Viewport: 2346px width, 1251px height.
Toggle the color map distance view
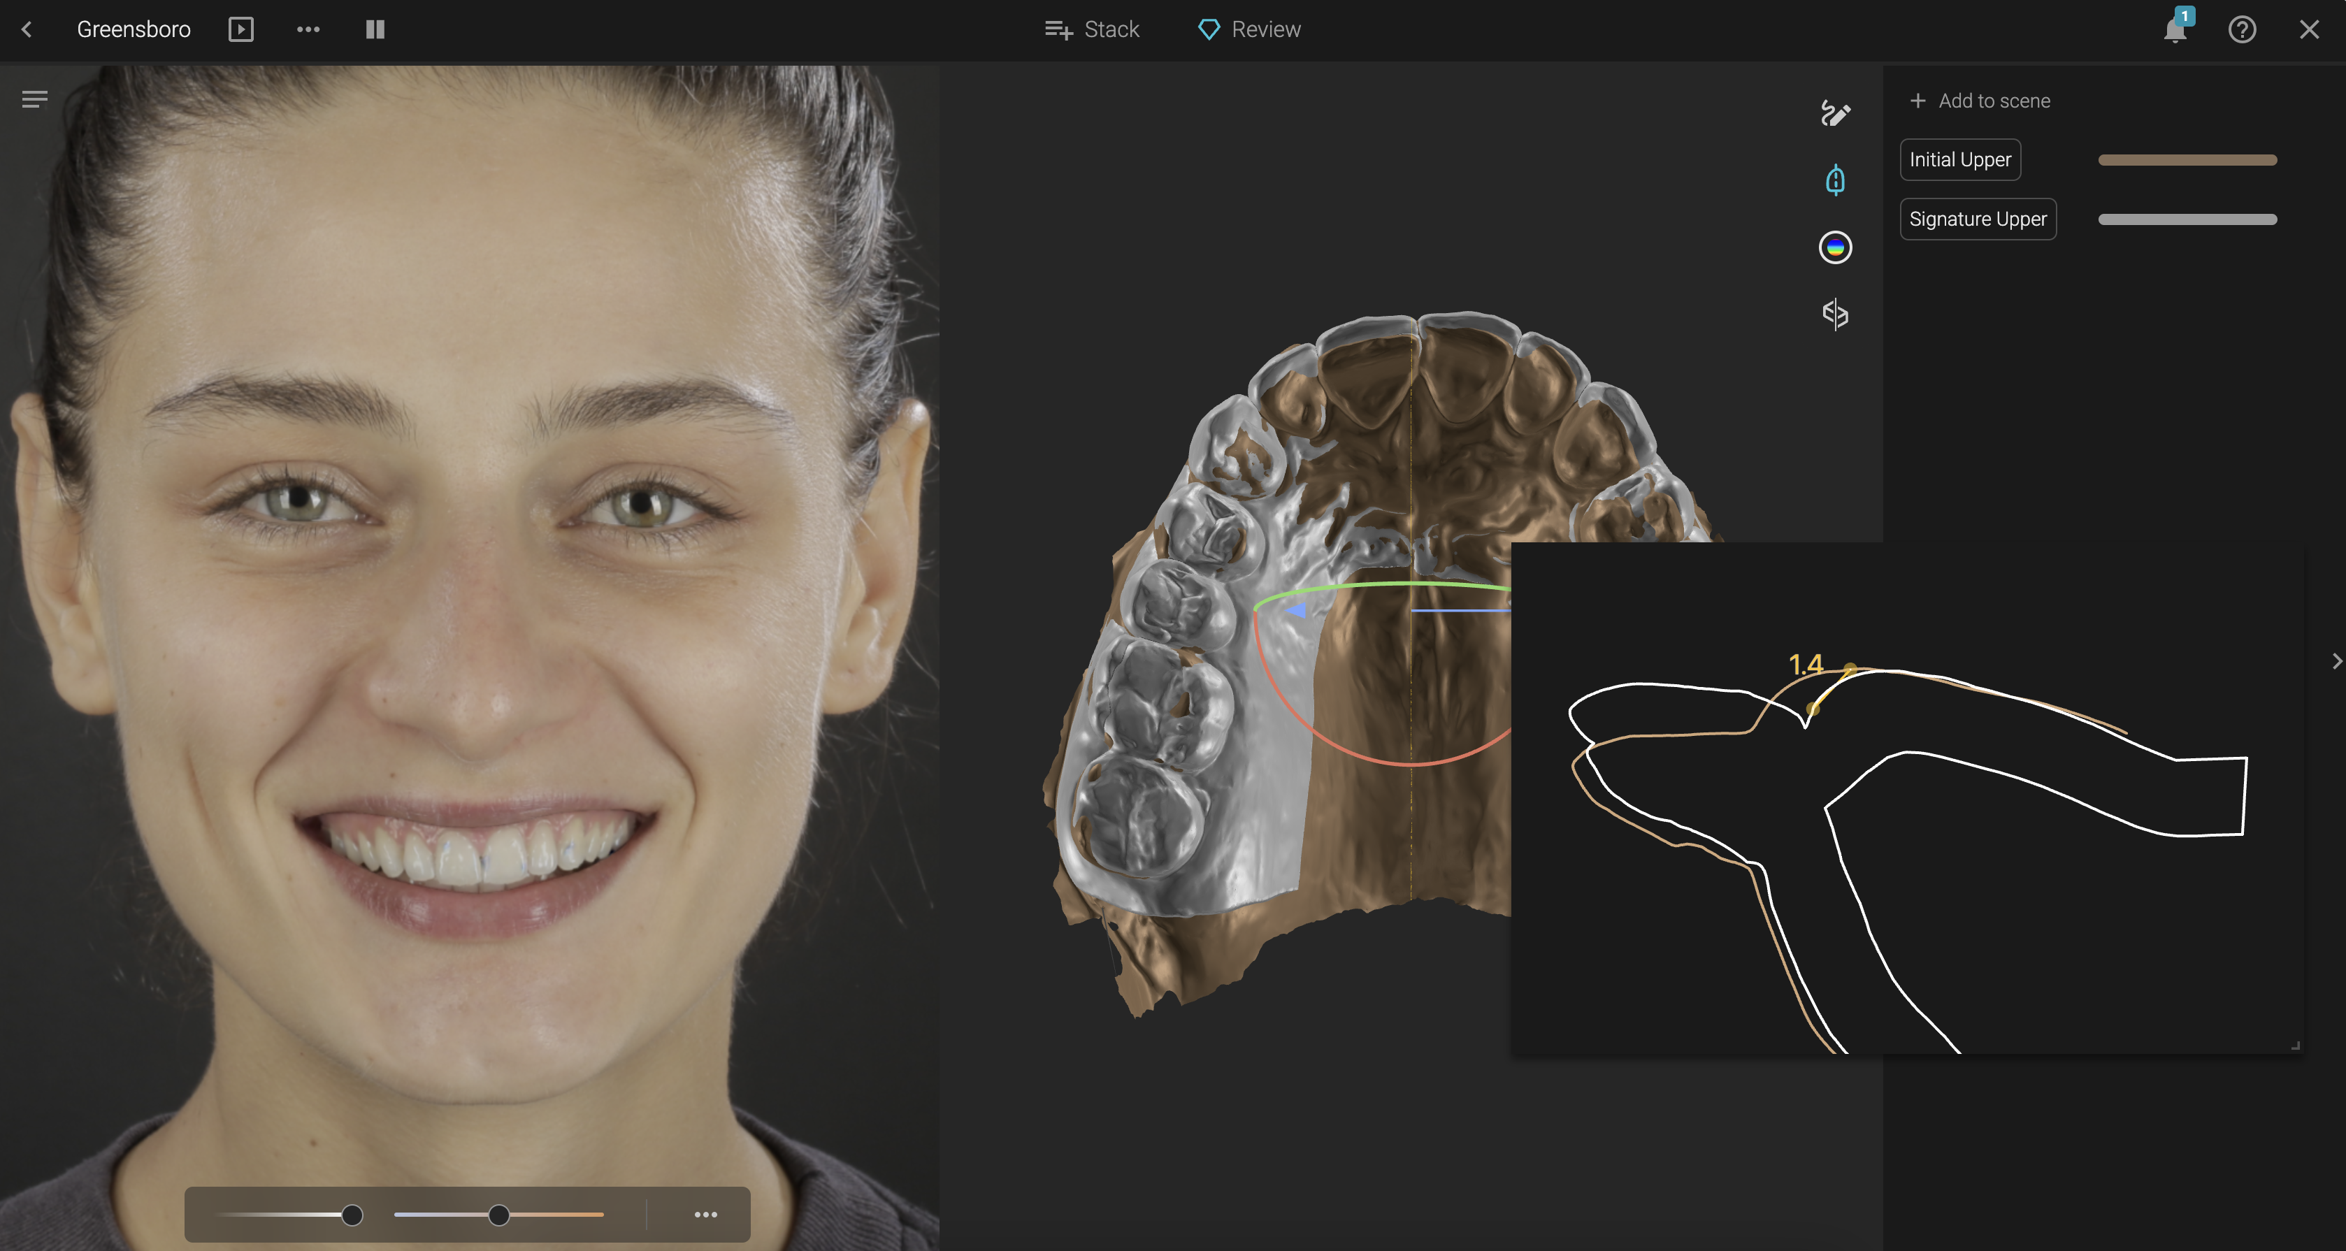1834,247
